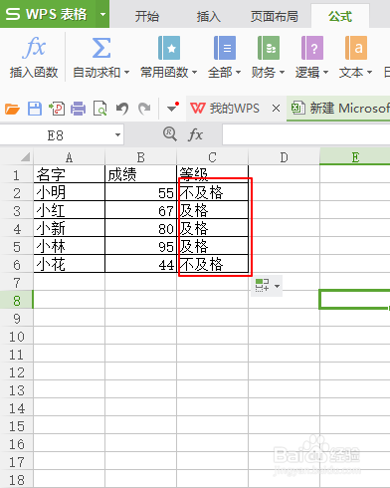This screenshot has height=488, width=390.
Task: Click the All functions icon
Action: 225,48
